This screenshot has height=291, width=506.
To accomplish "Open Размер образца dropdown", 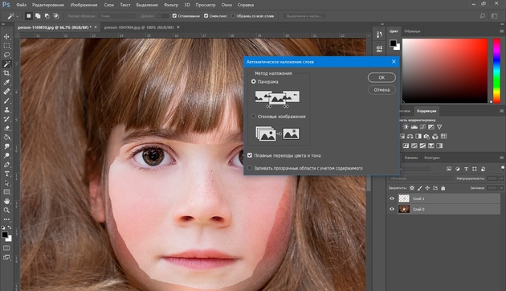I will pyautogui.click(x=117, y=16).
